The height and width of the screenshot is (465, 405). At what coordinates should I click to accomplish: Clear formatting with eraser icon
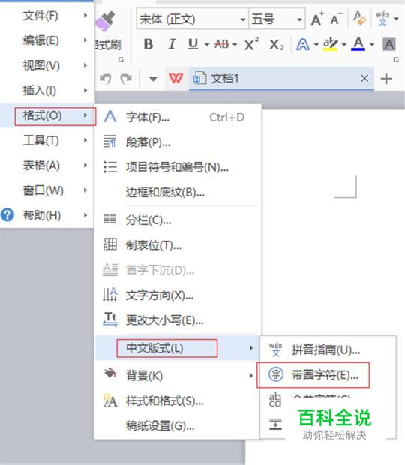coord(359,19)
